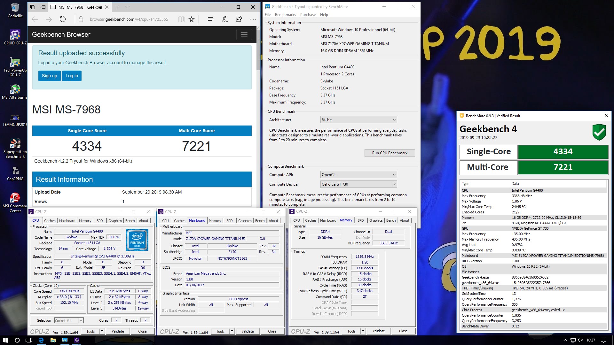This screenshot has width=614, height=345.
Task: Open Purchase menu in Geekbench 4
Action: (x=308, y=15)
